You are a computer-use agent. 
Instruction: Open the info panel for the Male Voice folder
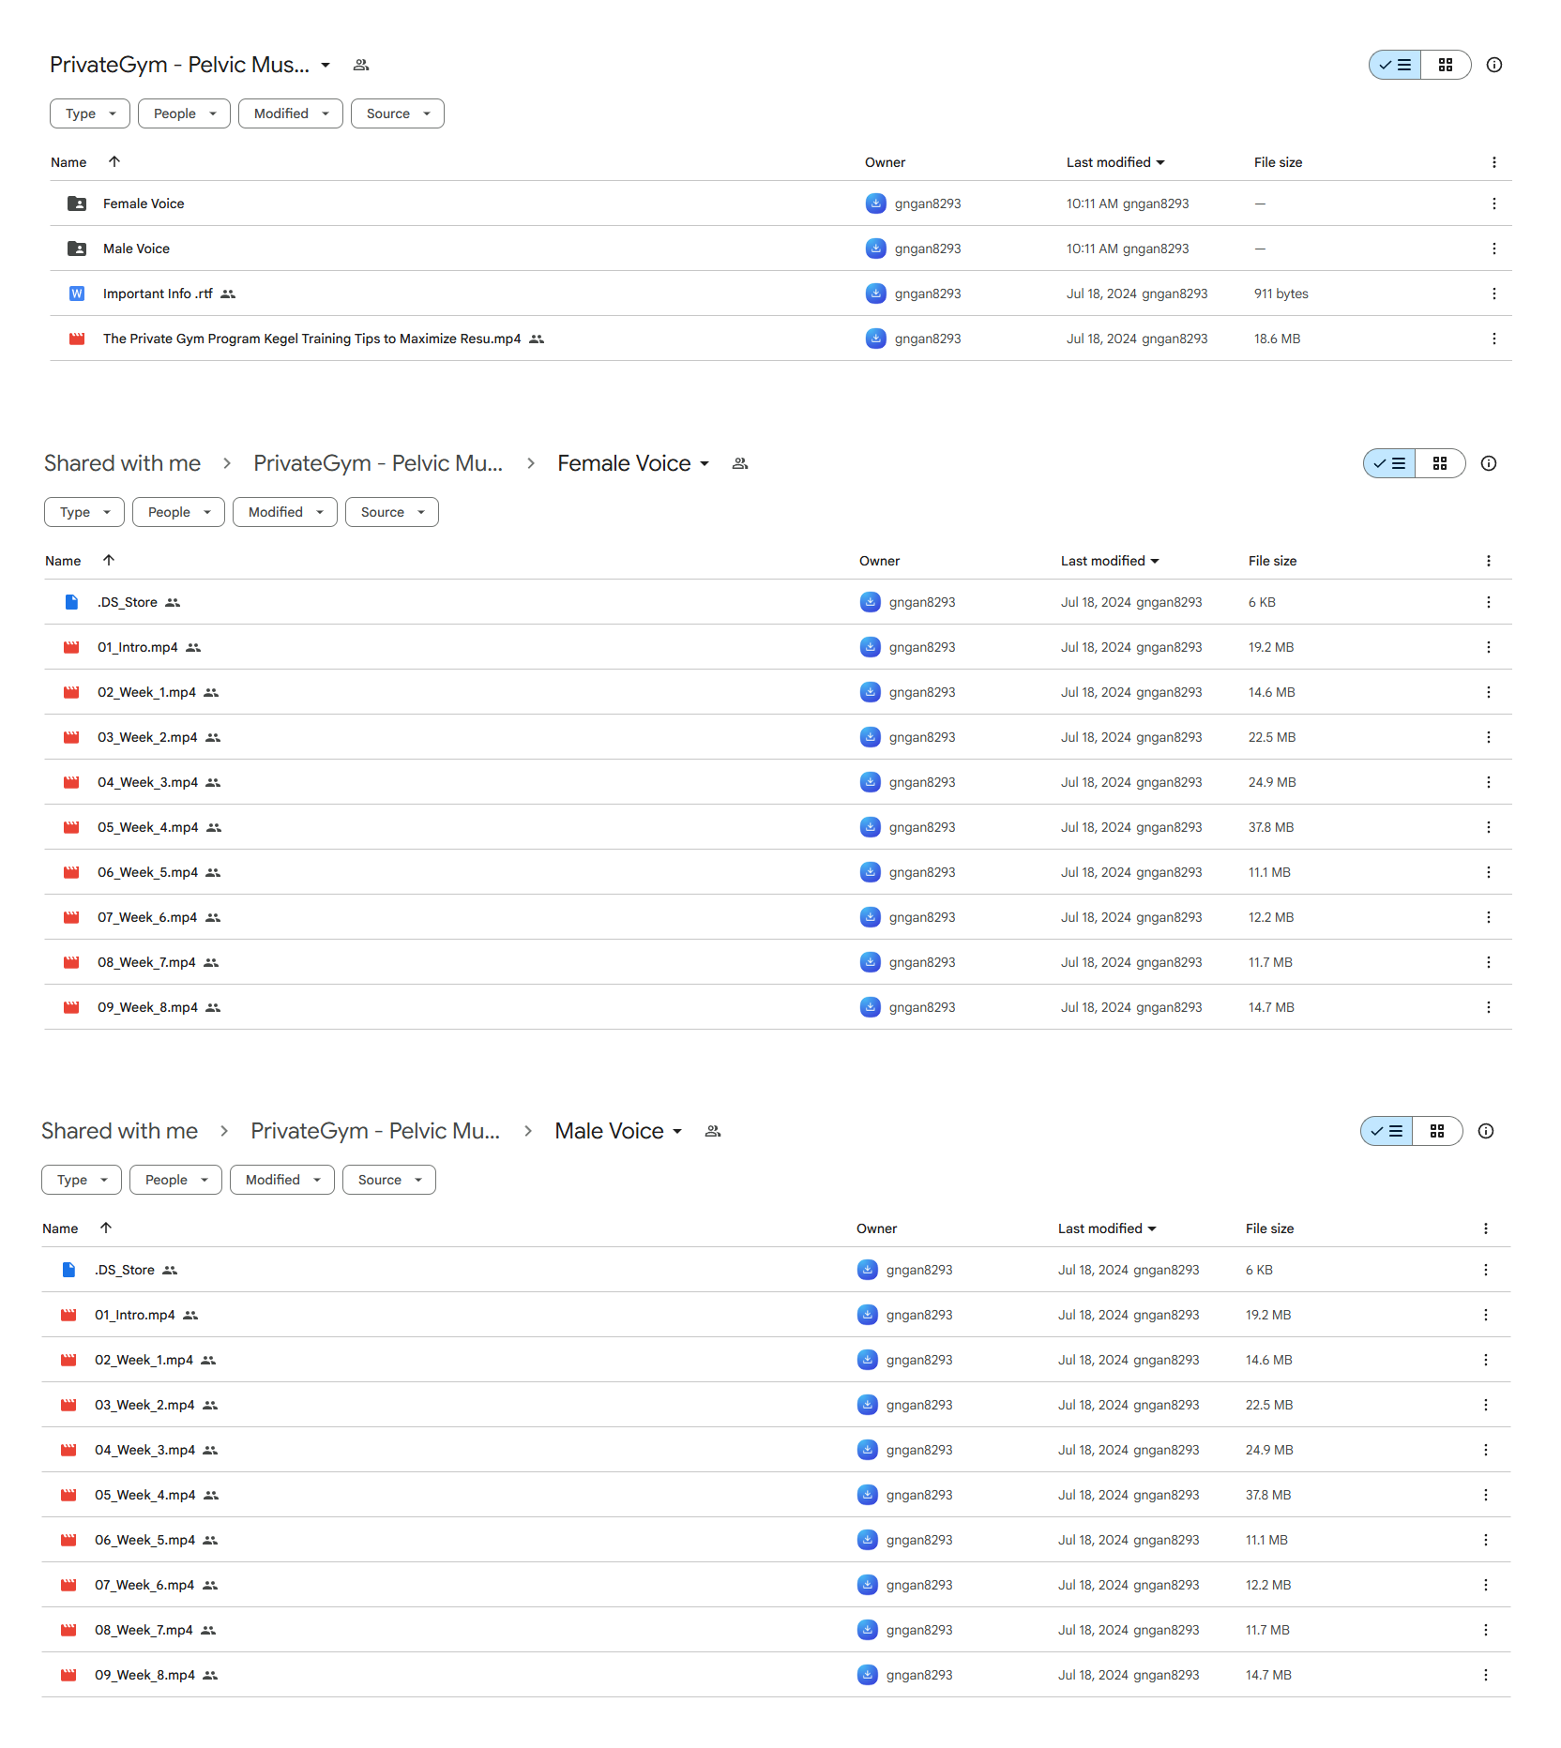(1486, 1131)
